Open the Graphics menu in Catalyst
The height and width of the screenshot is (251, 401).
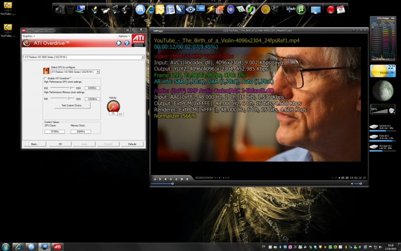click(29, 36)
